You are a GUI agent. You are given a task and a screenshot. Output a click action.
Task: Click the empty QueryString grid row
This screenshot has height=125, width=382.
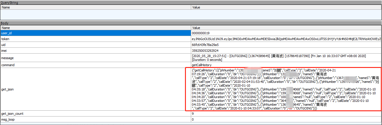[x=191, y=14]
